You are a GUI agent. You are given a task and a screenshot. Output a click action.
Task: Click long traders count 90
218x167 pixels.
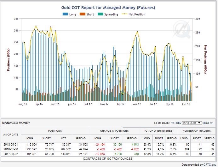pos(187,145)
